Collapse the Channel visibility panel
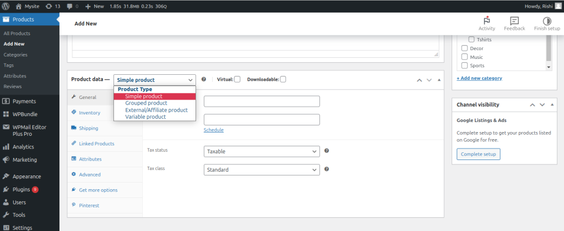This screenshot has height=231, width=564. point(552,105)
